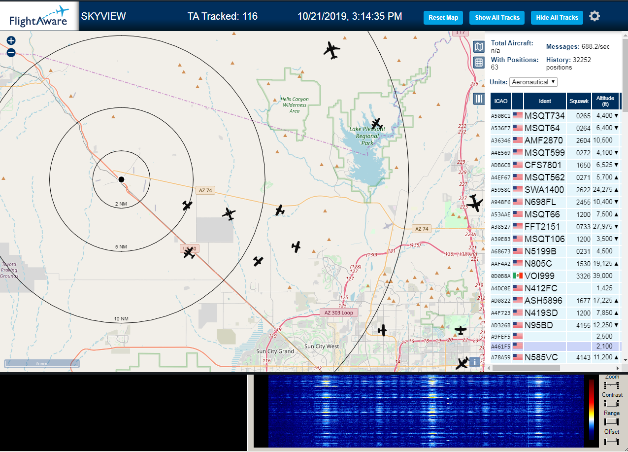Image resolution: width=628 pixels, height=452 pixels.
Task: Sort the table by the Ident column
Action: coord(545,101)
